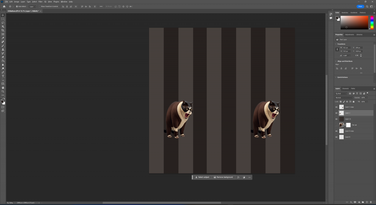Click Remove background button
The width and height of the screenshot is (376, 205).
(x=223, y=177)
